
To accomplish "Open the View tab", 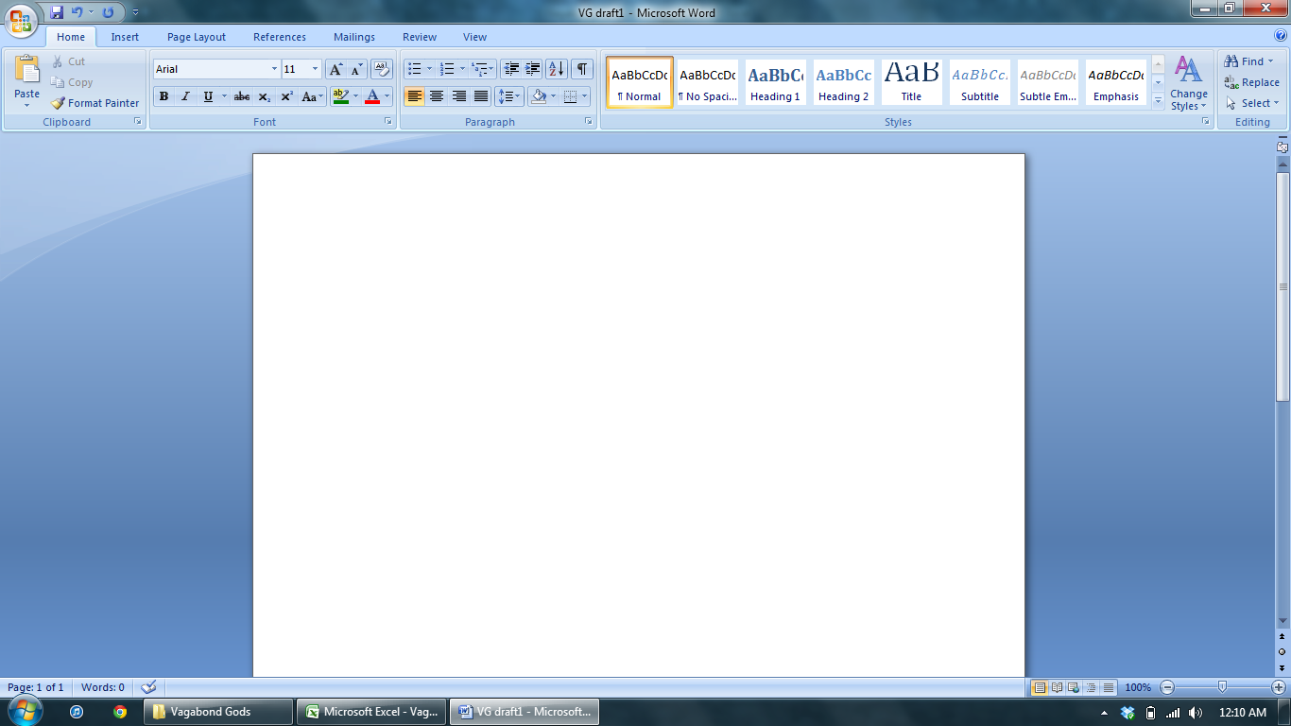I will (475, 37).
